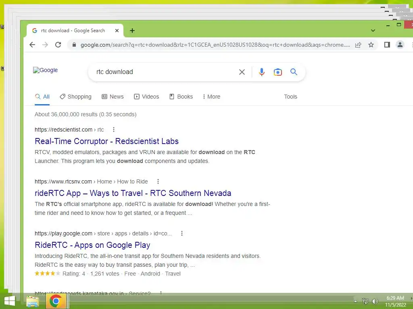Click the https://play.google.com breadcrumb URL
The width and height of the screenshot is (413, 309).
coord(103,233)
